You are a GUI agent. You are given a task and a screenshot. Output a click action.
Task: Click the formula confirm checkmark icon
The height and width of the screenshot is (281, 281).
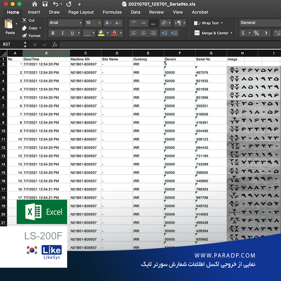pos(45,44)
